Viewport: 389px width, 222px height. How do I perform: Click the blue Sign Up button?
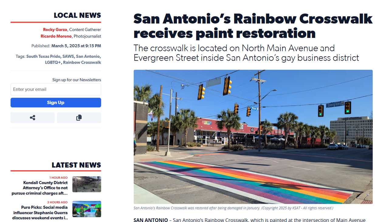[56, 103]
